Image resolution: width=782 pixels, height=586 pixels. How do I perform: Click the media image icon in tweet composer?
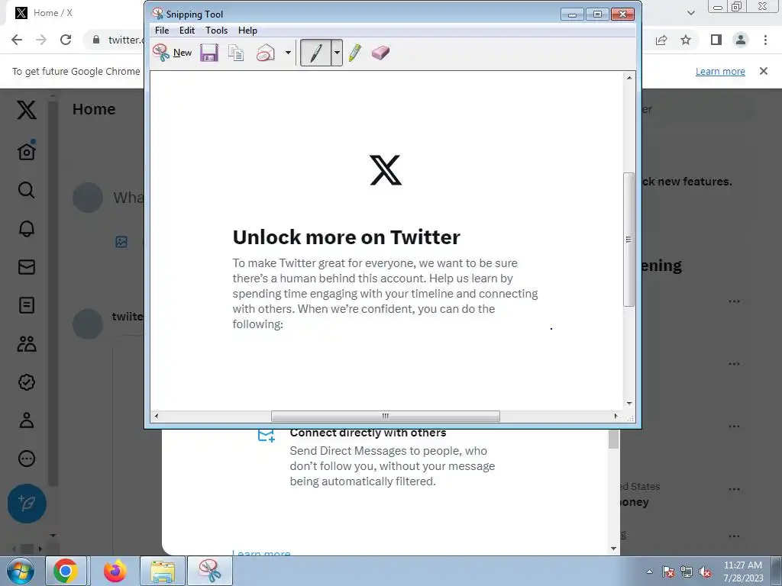click(x=121, y=242)
